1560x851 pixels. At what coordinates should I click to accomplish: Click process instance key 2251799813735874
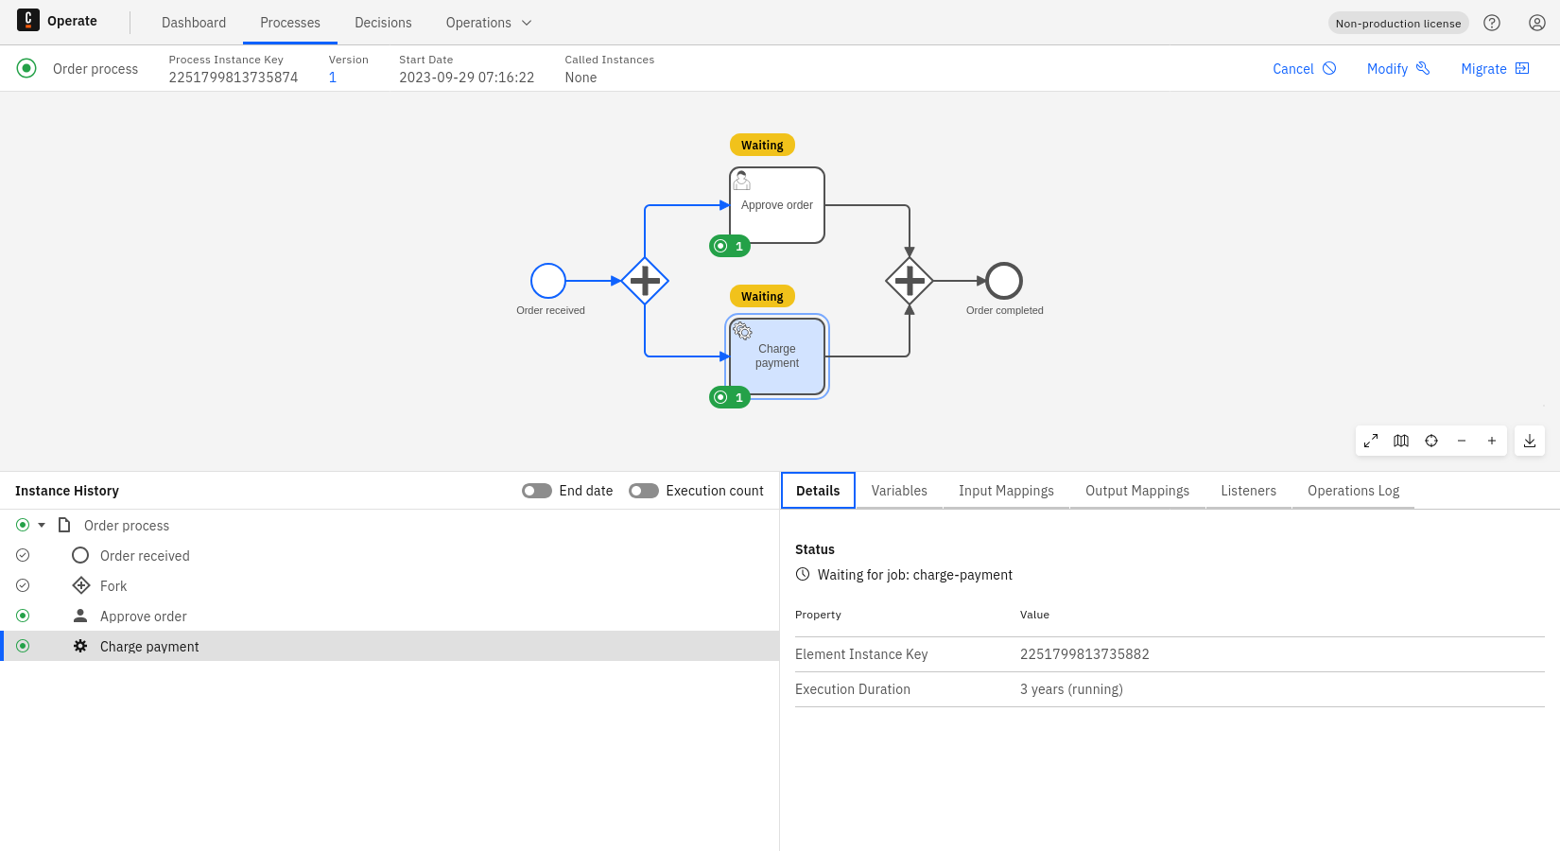pos(234,78)
